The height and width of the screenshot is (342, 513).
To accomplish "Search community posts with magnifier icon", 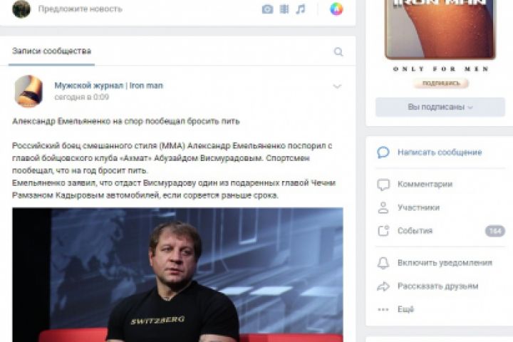I will click(x=338, y=52).
